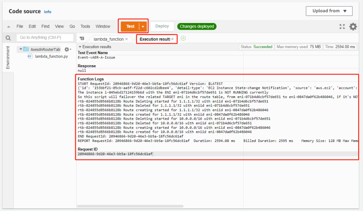
Task: Open lambda_function.py in the file tree
Action: click(51, 57)
